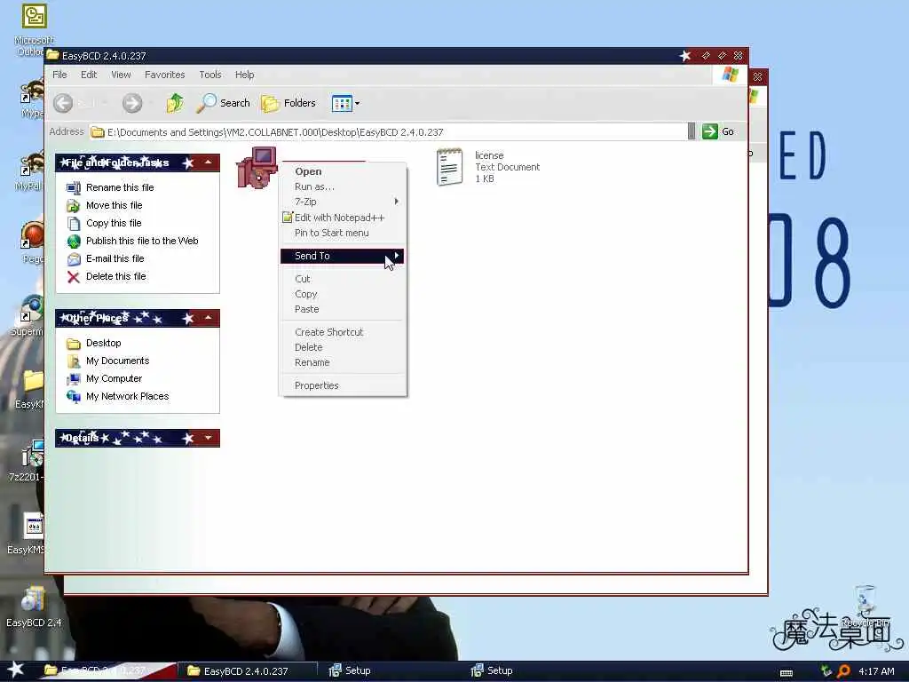Click the 4:17 AM taskbar clock
The width and height of the screenshot is (909, 682).
(x=876, y=671)
